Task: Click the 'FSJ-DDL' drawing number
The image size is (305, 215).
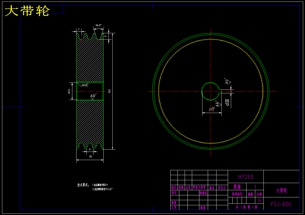Action: coord(281,204)
